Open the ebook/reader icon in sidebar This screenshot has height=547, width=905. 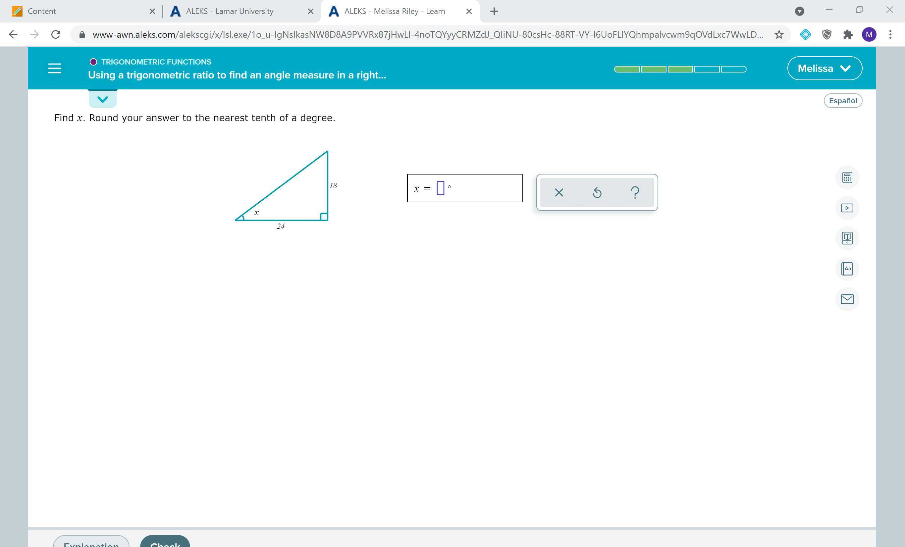(x=847, y=238)
